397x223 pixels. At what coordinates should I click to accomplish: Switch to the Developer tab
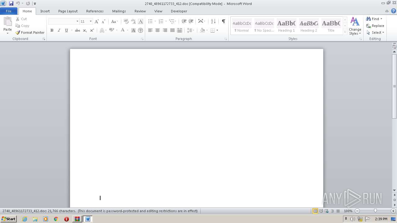[179, 11]
